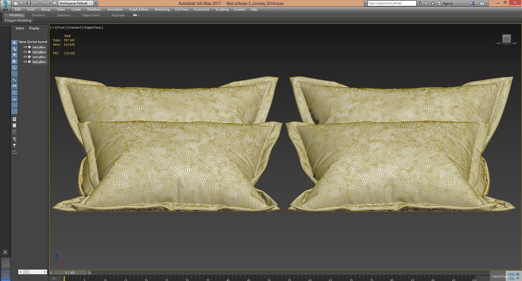The height and width of the screenshot is (281, 522).
Task: Create a new scene from the toolbar
Action: 16,3
